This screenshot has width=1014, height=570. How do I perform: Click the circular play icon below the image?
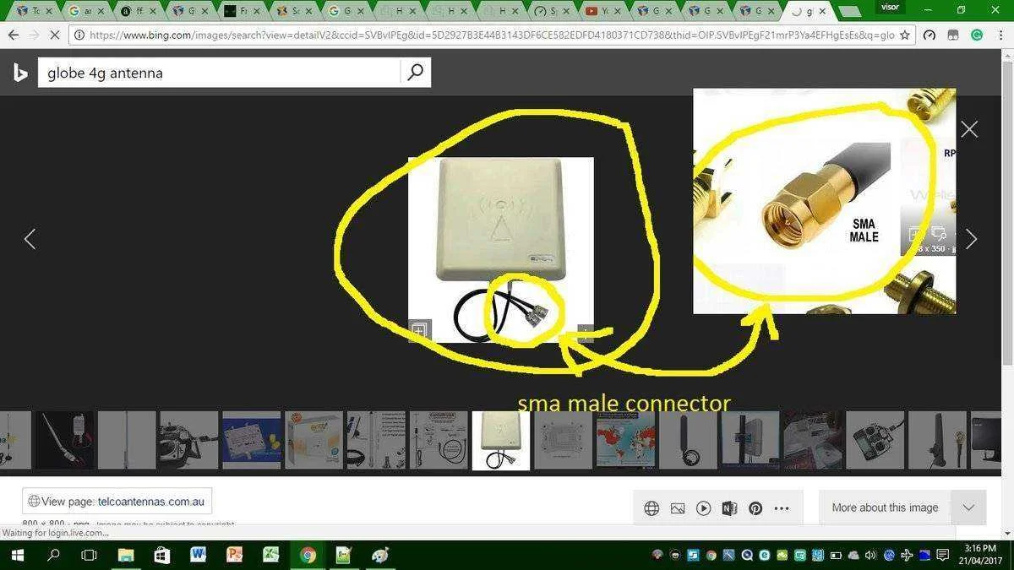(x=704, y=508)
